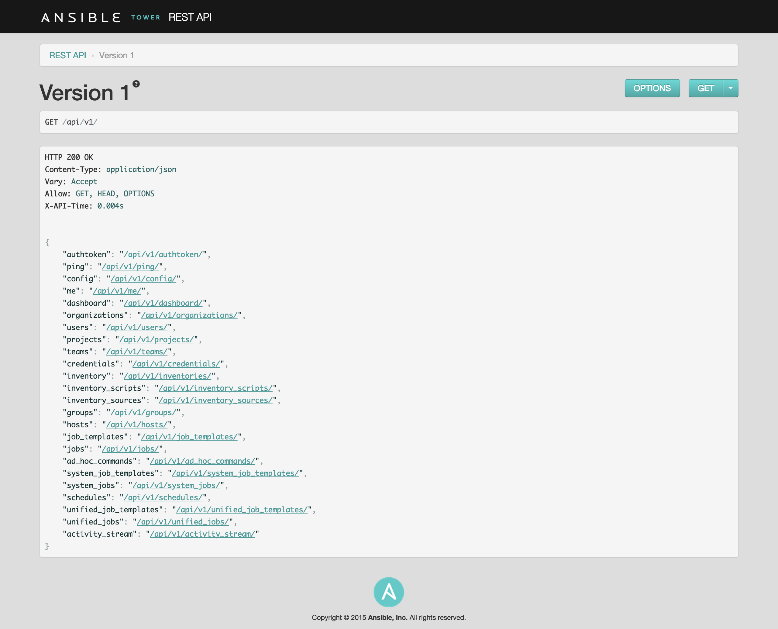This screenshot has width=778, height=629.
Task: Go to REST API breadcrumb link
Action: tap(67, 55)
